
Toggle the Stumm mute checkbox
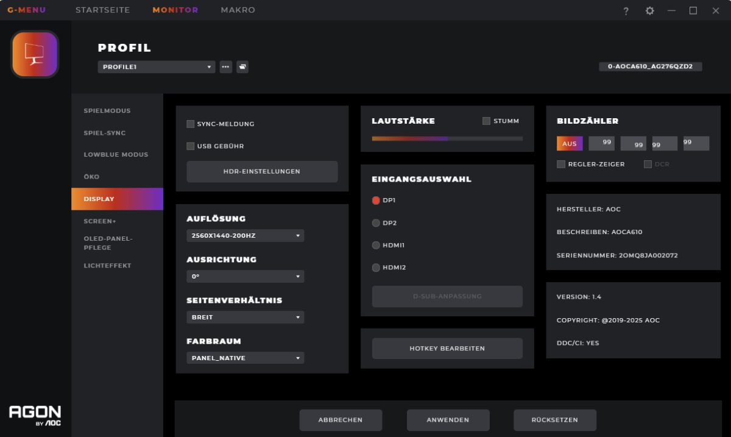point(486,121)
